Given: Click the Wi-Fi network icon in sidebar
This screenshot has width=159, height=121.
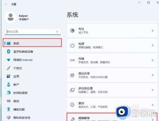Looking at the screenshot, I should click(9, 60).
